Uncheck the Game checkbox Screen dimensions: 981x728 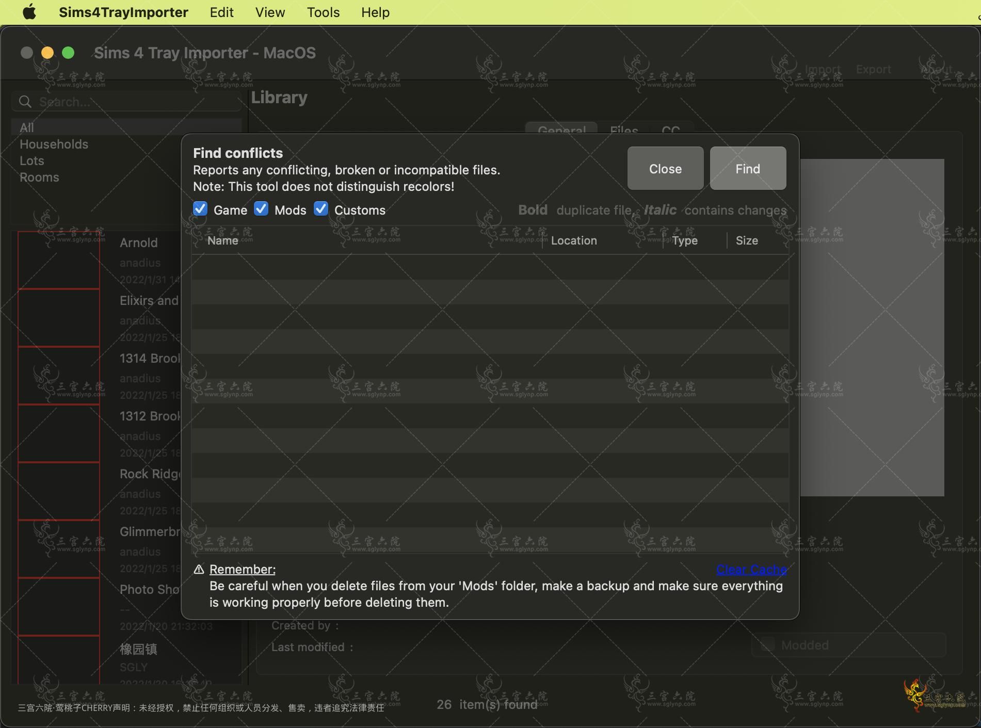coord(200,208)
